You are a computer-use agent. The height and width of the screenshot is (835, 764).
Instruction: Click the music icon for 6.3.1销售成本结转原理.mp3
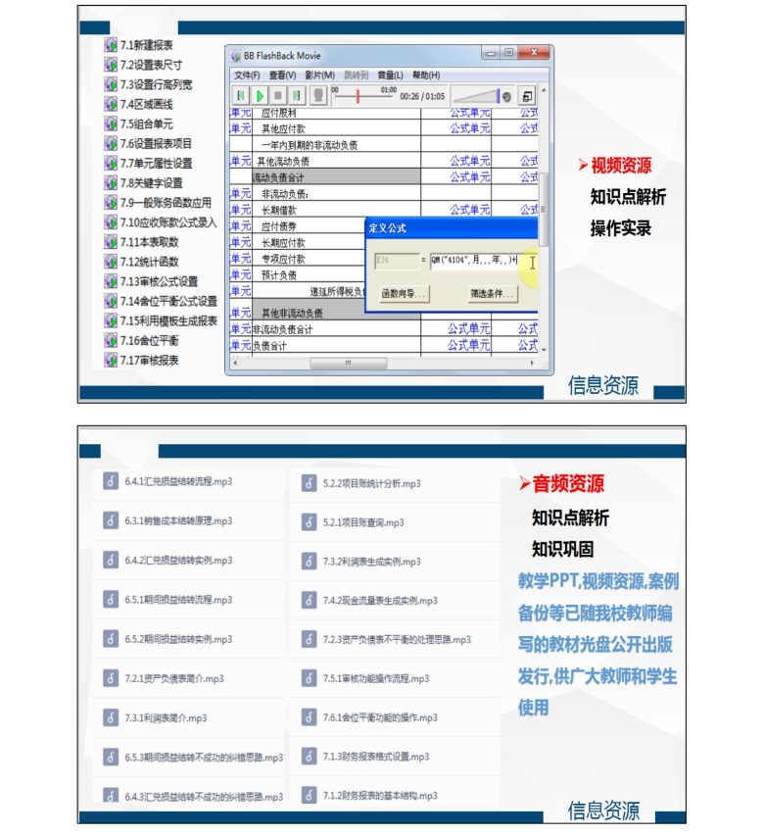coord(111,520)
